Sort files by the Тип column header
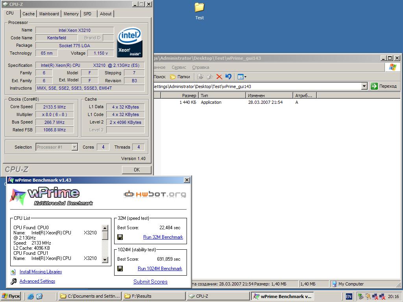The width and height of the screenshot is (403, 302). 222,96
